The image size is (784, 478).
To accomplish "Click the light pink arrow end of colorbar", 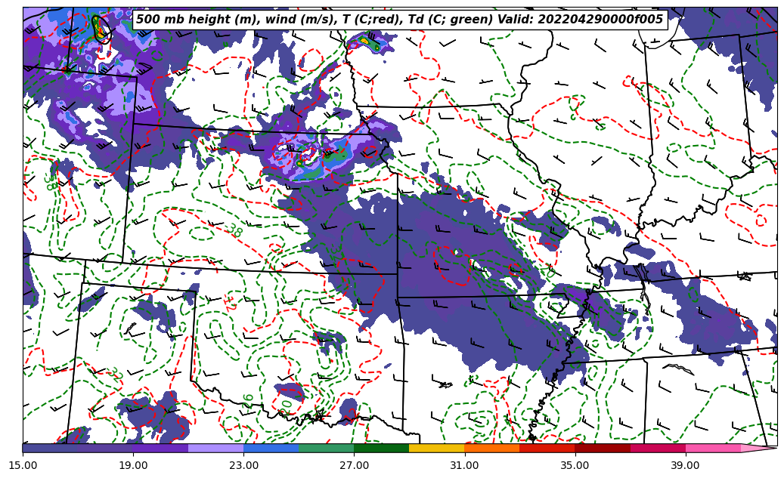I will (759, 448).
